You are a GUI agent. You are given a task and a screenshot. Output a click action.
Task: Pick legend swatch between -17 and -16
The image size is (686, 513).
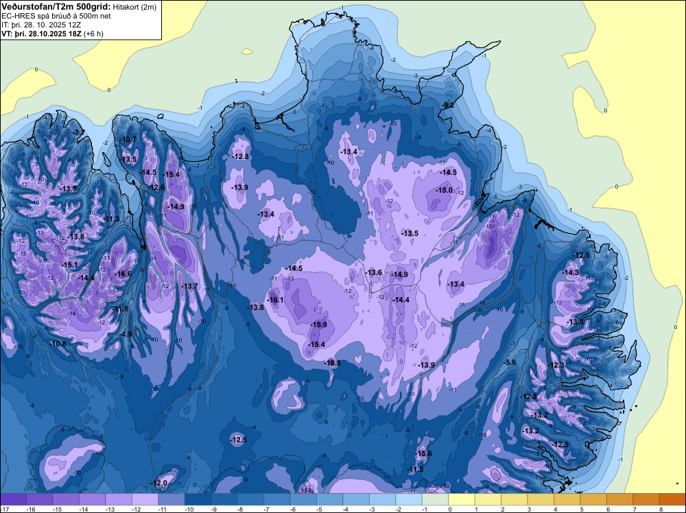14,499
